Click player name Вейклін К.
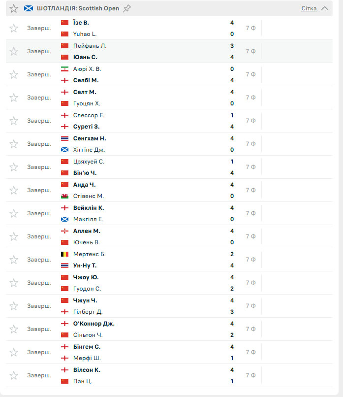Screen dimensions: 343x397 point(89,208)
